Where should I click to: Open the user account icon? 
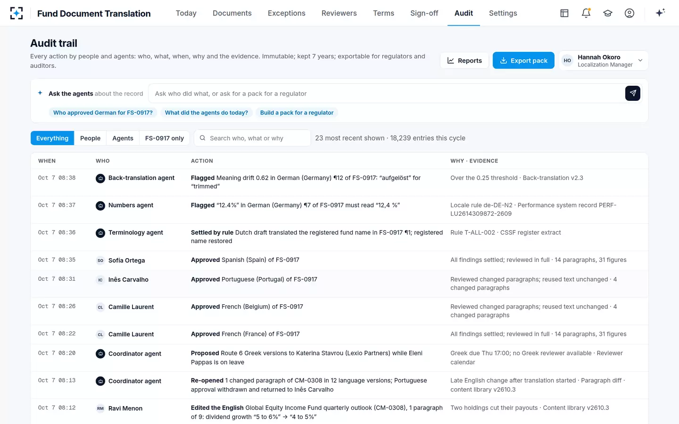coord(629,13)
